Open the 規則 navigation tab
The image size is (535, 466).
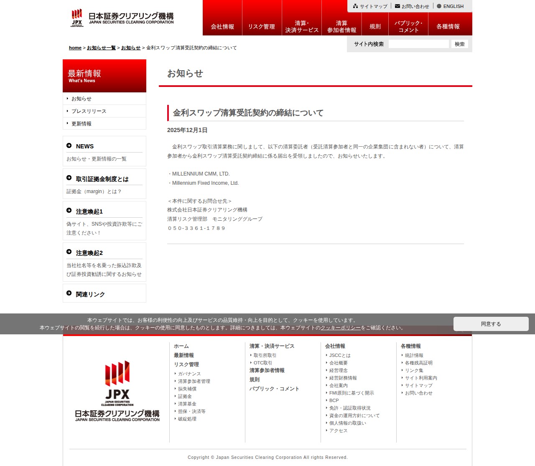(x=375, y=25)
